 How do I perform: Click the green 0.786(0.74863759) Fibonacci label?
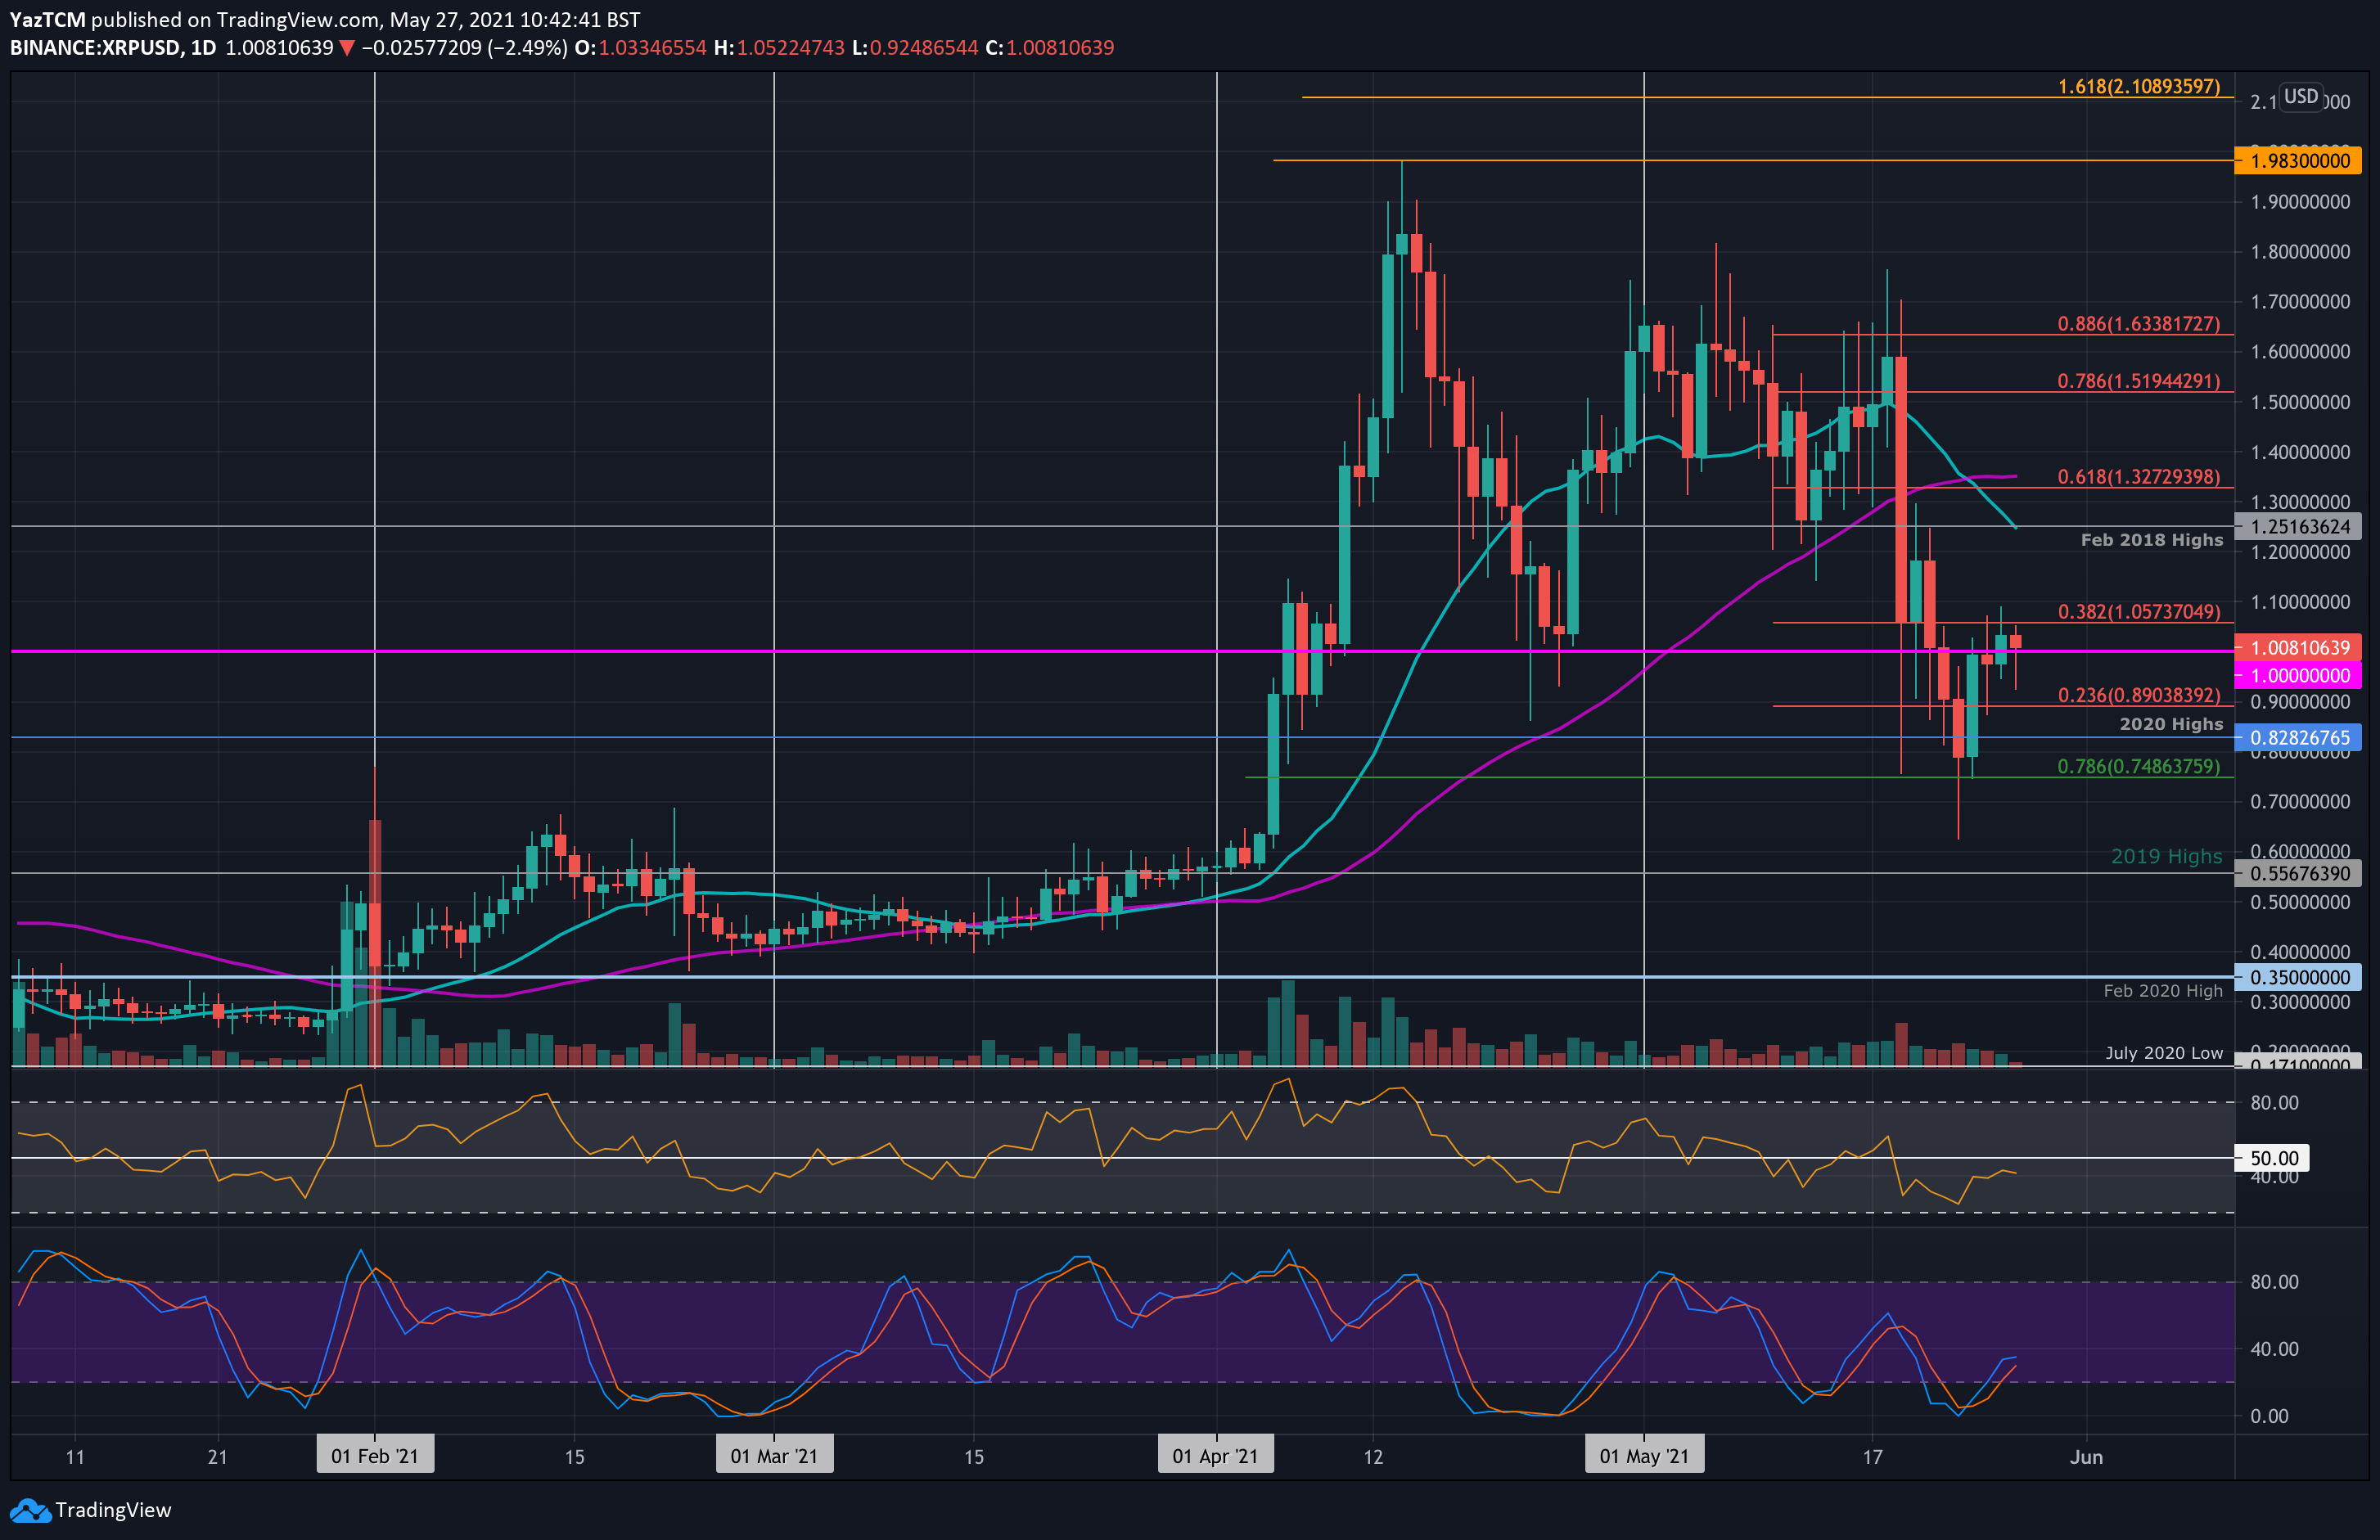tap(2138, 767)
